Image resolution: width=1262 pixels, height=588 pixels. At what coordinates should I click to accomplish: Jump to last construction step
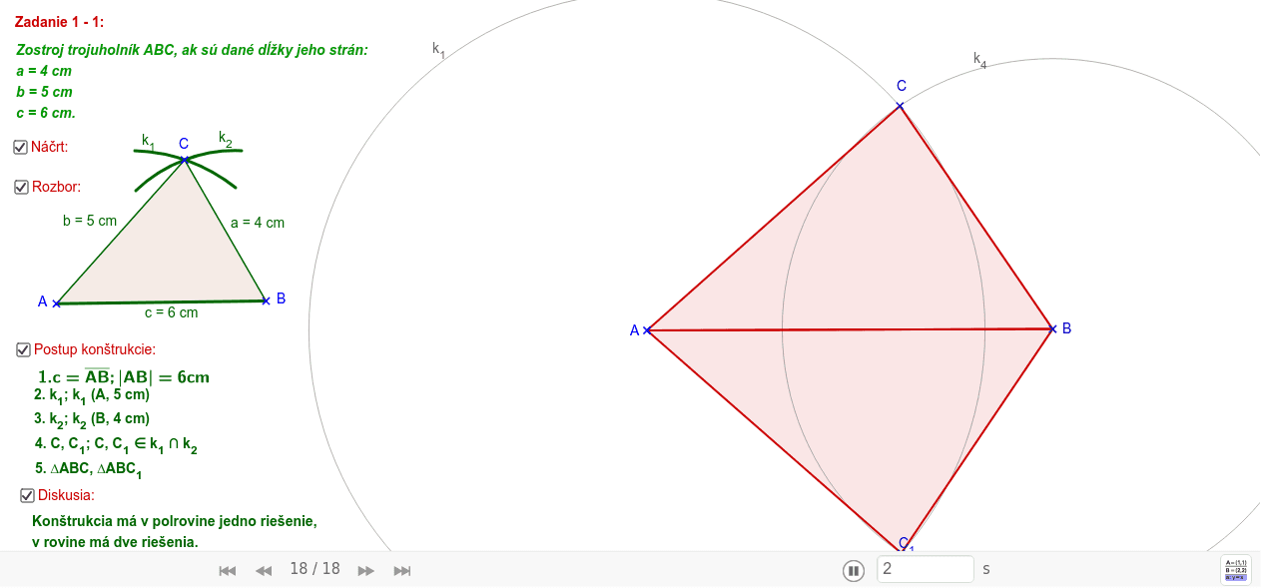(402, 570)
